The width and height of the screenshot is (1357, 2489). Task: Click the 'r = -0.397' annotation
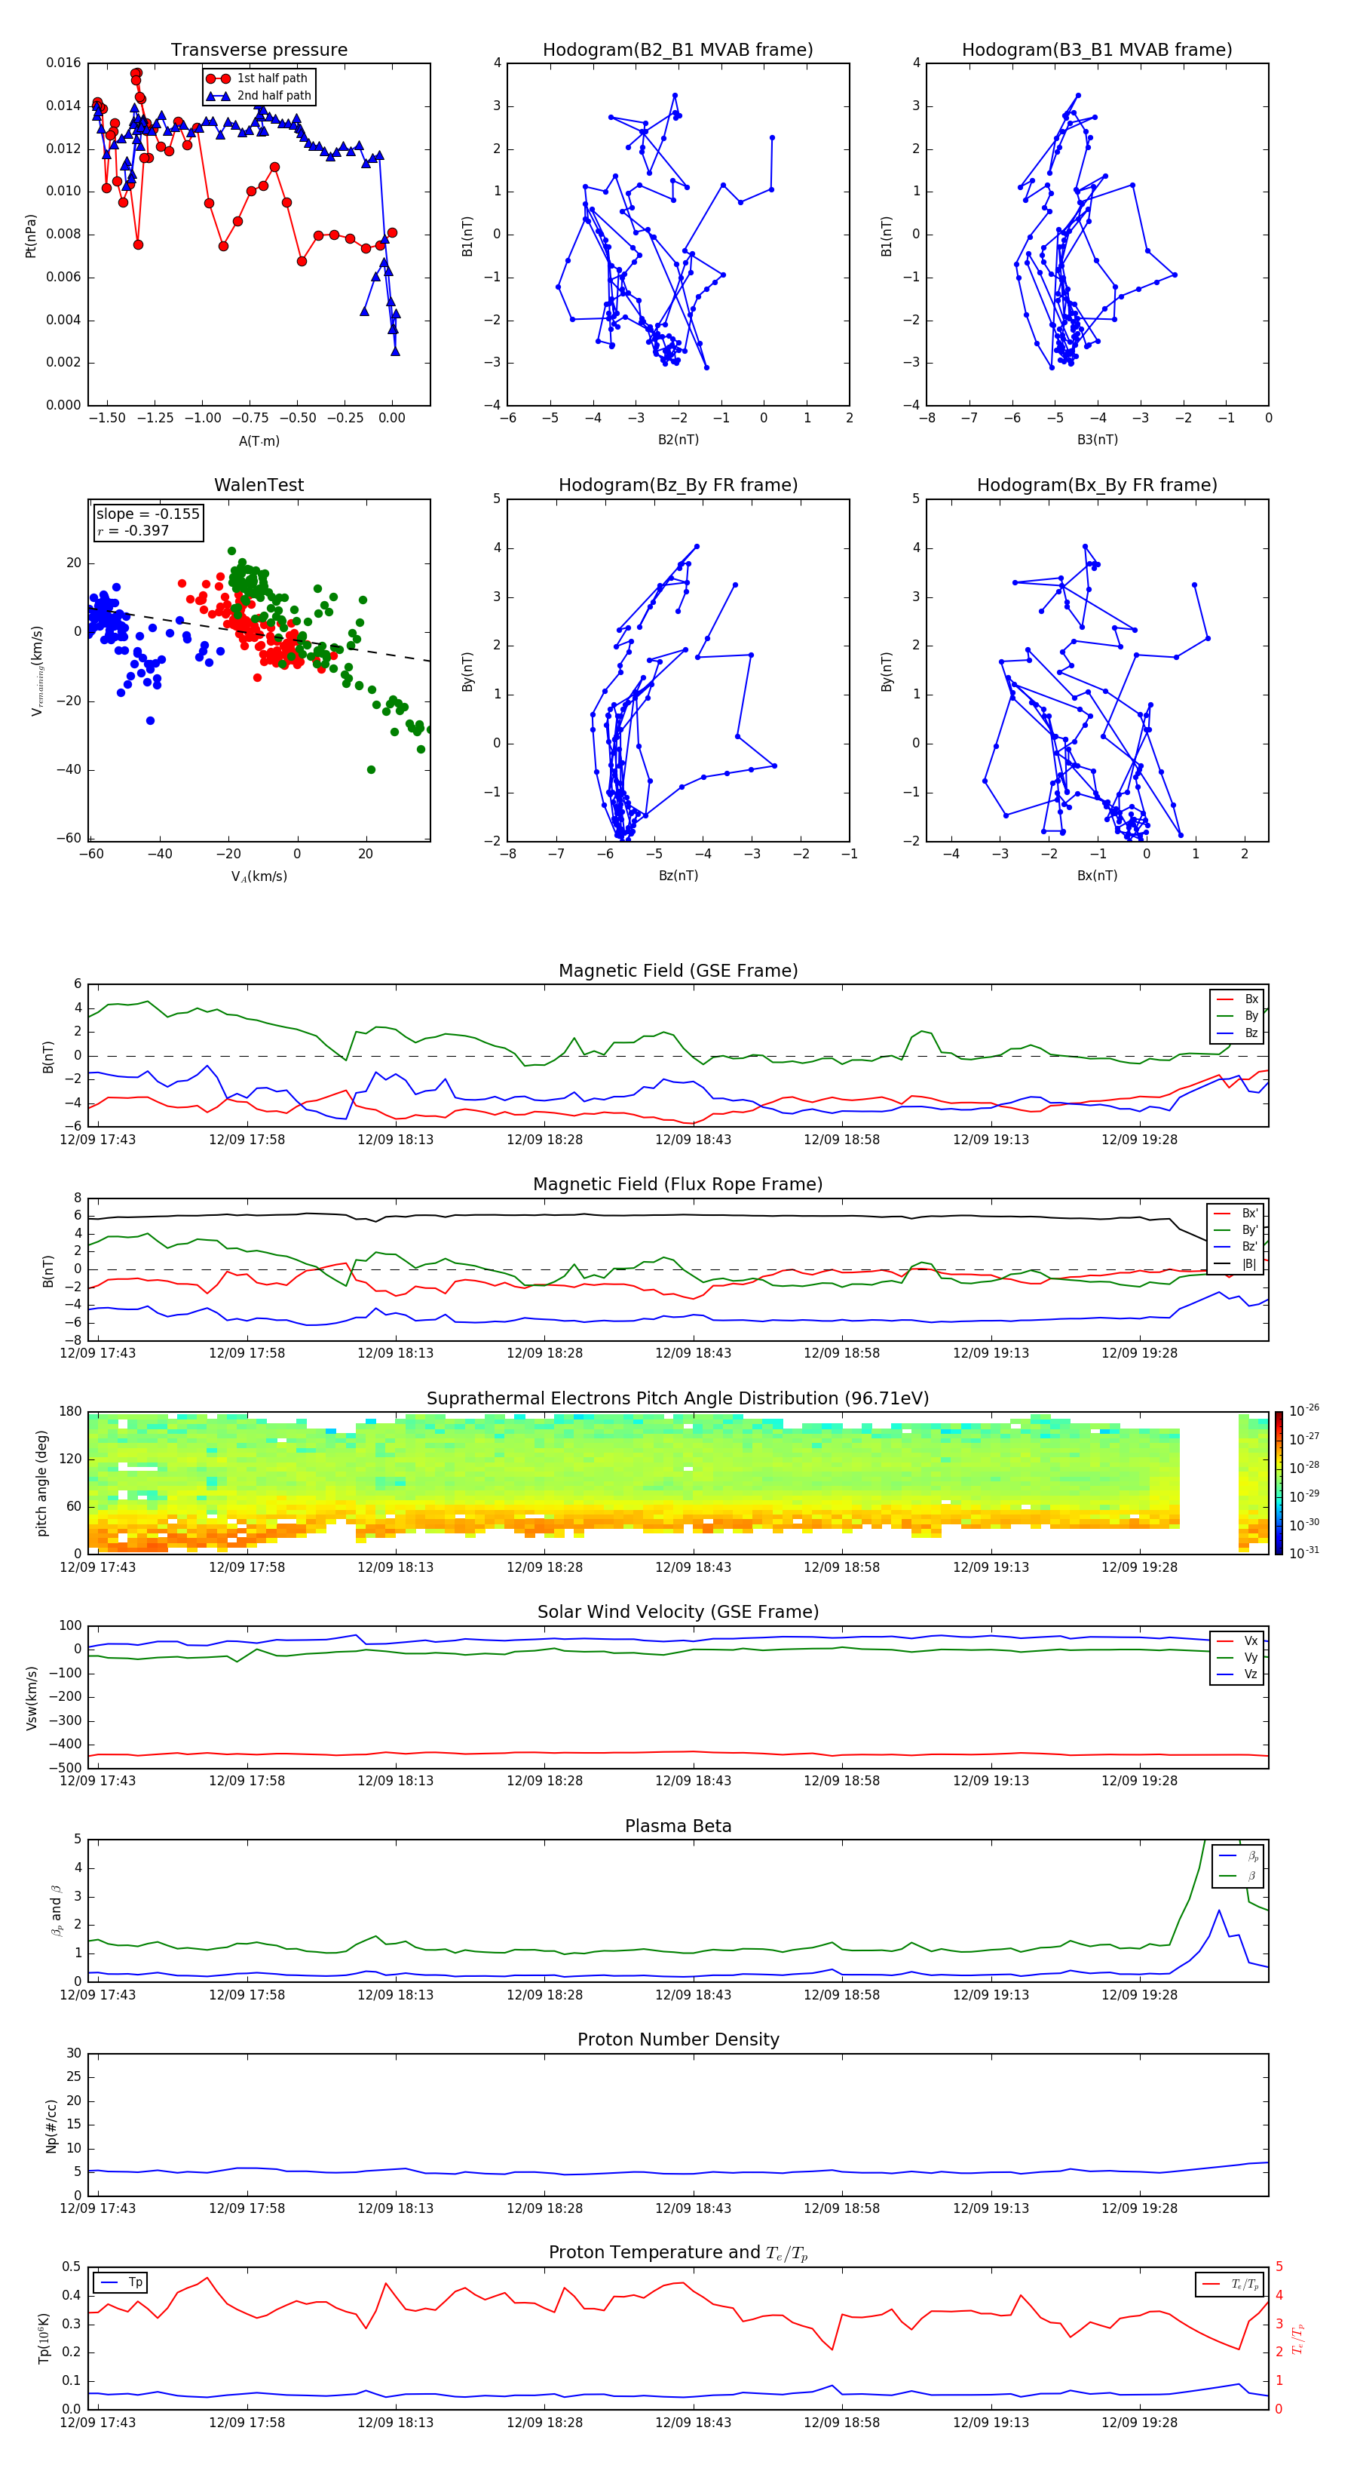133,530
